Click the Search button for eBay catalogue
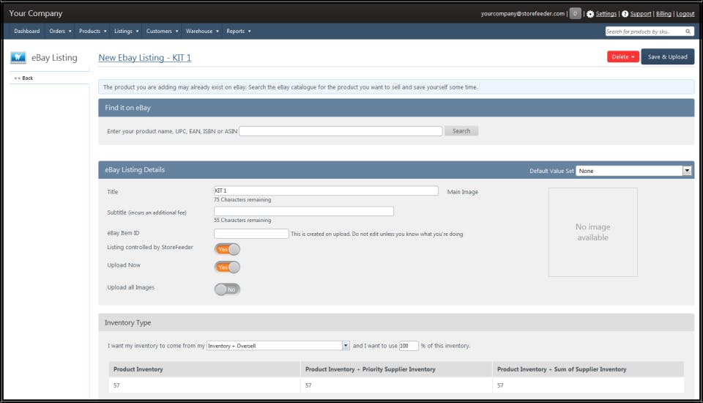The width and height of the screenshot is (703, 403). pyautogui.click(x=461, y=131)
